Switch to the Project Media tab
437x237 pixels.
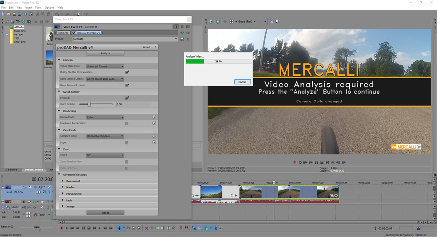click(34, 170)
